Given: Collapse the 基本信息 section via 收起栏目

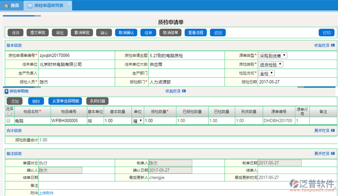Looking at the screenshot, I should coord(324,45).
